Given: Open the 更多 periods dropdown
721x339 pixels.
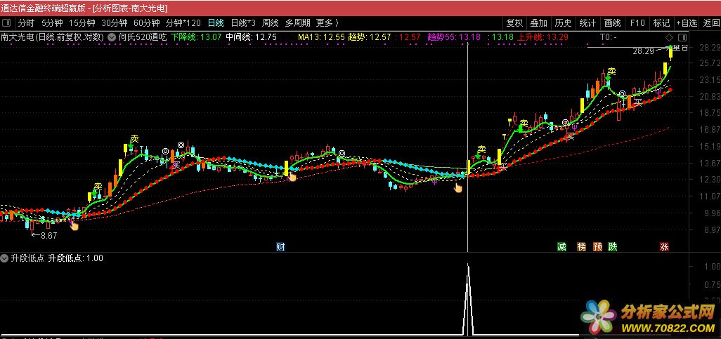Looking at the screenshot, I should pyautogui.click(x=327, y=22).
